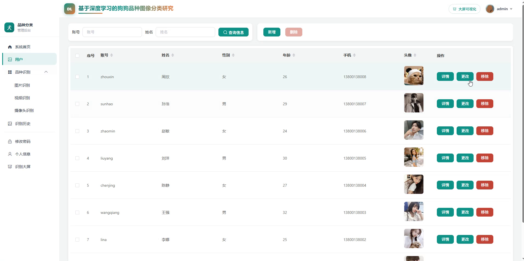Click the image icon beside 识别历史
This screenshot has width=524, height=261.
tap(10, 124)
